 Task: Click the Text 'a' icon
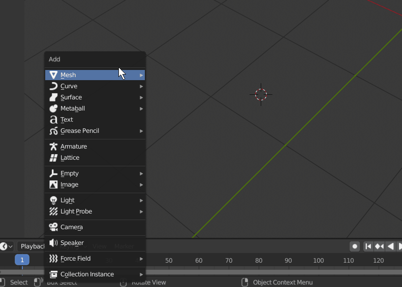[x=53, y=120]
